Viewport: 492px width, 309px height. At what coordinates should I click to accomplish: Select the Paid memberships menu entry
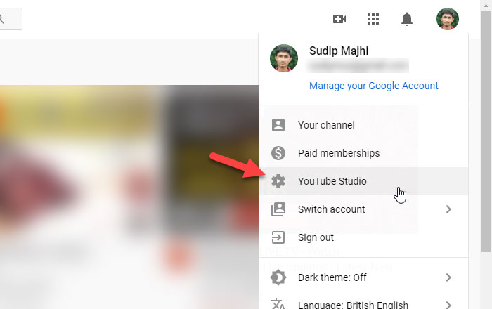coord(363,153)
